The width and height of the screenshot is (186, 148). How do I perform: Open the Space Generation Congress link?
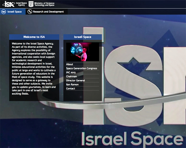82,69
